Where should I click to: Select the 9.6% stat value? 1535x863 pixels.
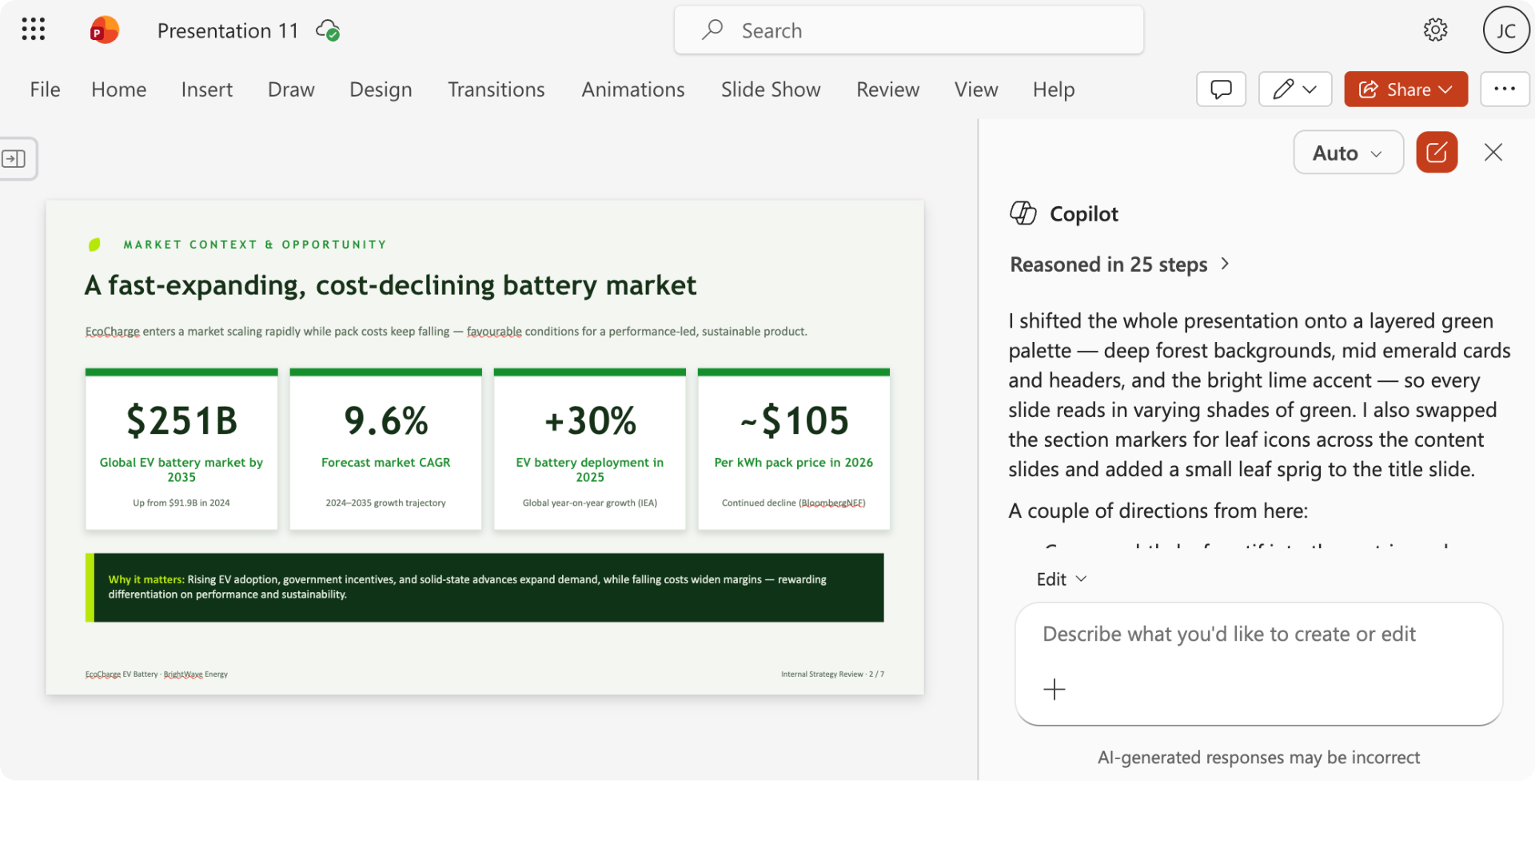pyautogui.click(x=386, y=420)
